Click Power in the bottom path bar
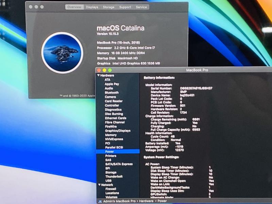Screen dimensions: 272x204 [x=162, y=201]
